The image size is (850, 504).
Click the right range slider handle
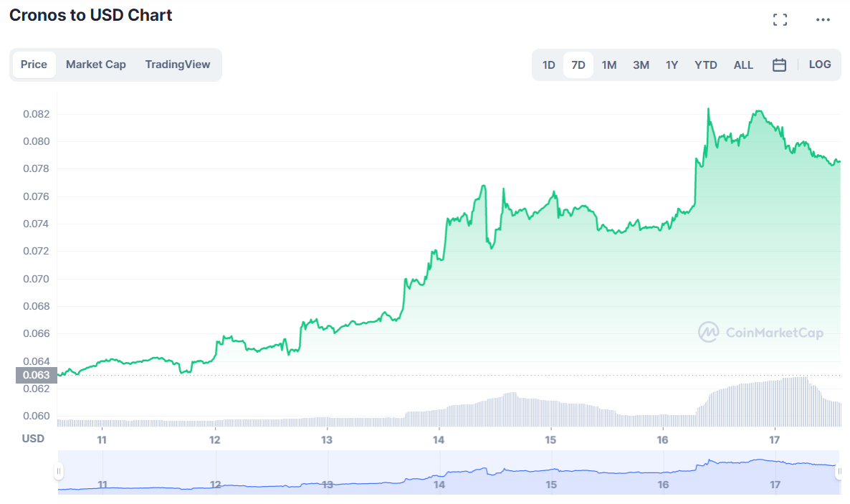(x=840, y=471)
